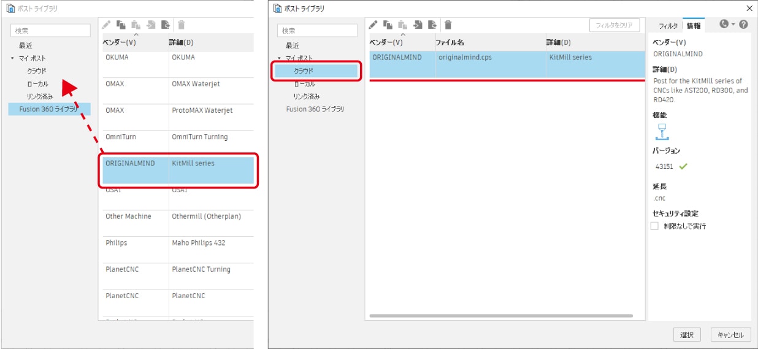This screenshot has height=349, width=758.
Task: Click the キャンセル button
Action: coord(730,335)
